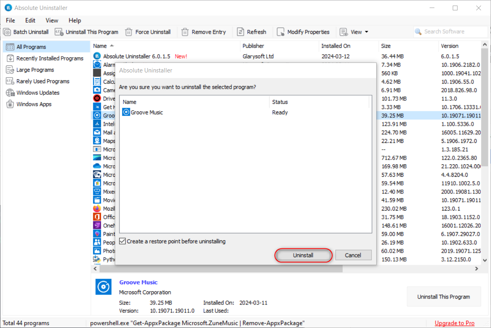Click the OneNote icon in the program list
Image resolution: width=491 pixels, height=328 pixels.
click(x=97, y=225)
